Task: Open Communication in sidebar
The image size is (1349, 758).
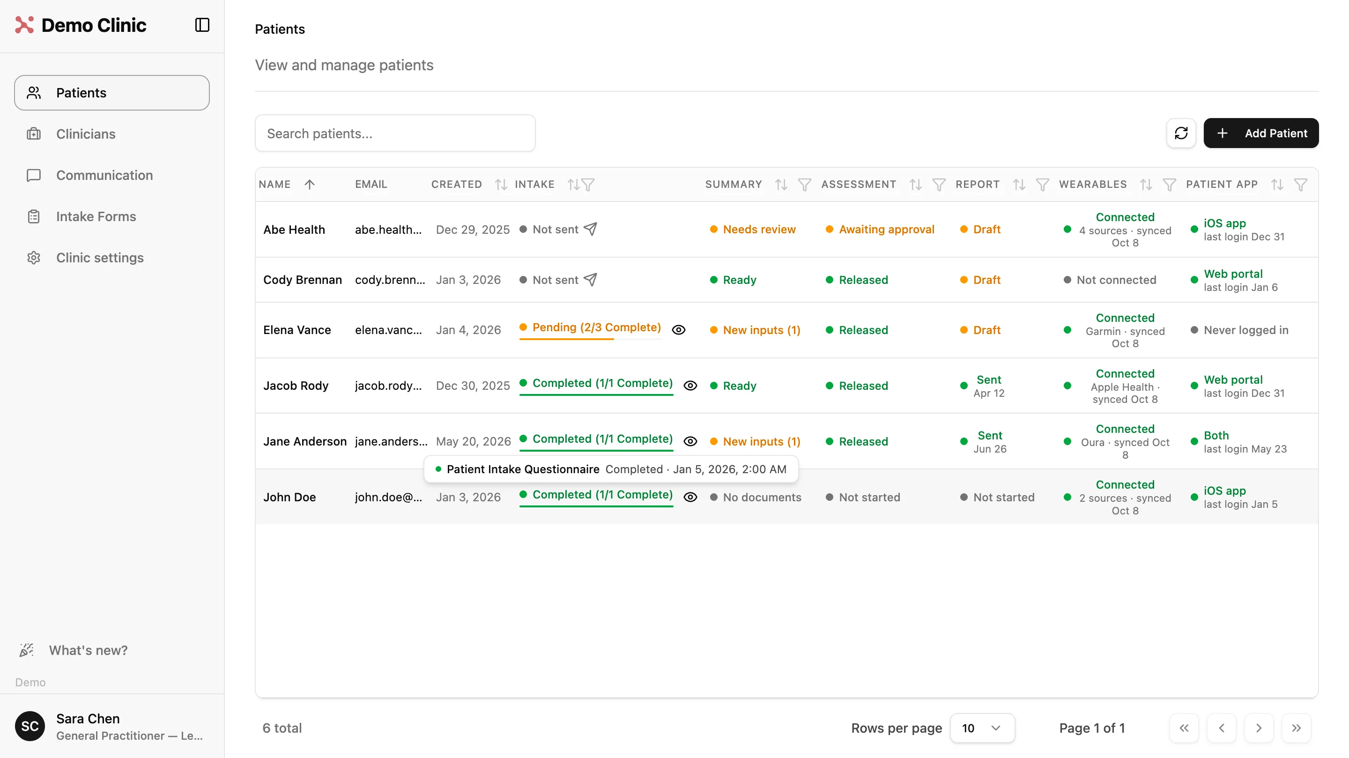Action: [x=111, y=176]
